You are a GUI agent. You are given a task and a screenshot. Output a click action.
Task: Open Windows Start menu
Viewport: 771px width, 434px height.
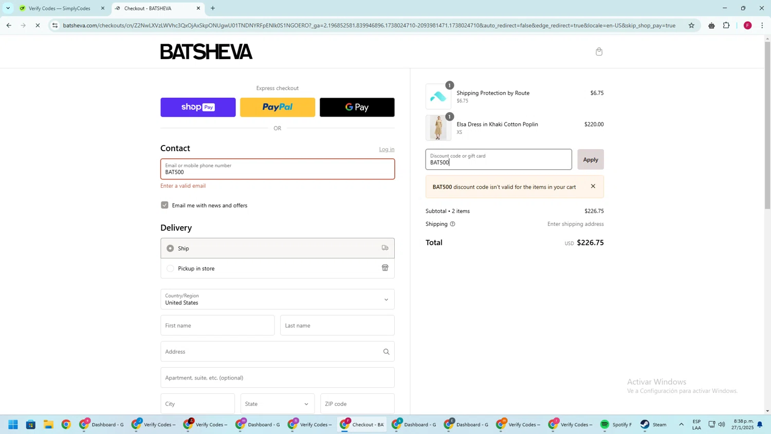coord(13,424)
